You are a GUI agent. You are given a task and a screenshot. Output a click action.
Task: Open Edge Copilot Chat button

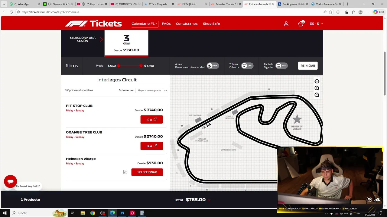(379, 12)
